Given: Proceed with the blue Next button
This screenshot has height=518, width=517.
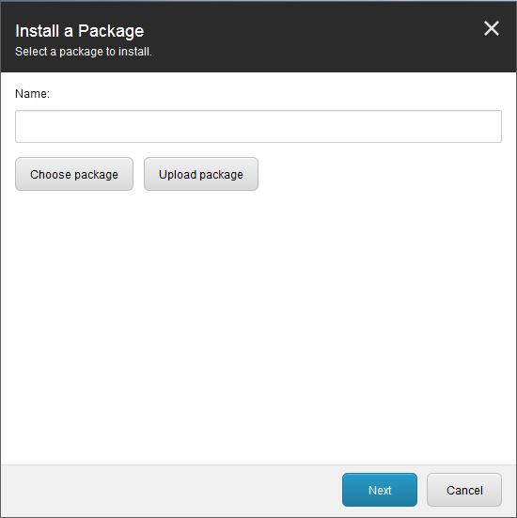Looking at the screenshot, I should 380,490.
